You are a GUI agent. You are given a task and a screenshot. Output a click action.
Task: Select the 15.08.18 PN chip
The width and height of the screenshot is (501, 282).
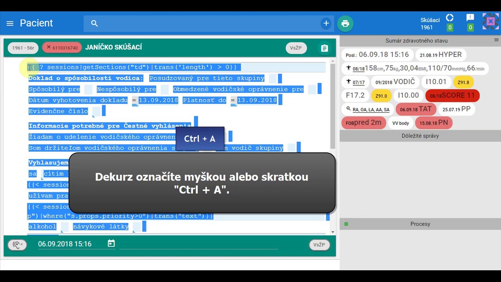(434, 123)
